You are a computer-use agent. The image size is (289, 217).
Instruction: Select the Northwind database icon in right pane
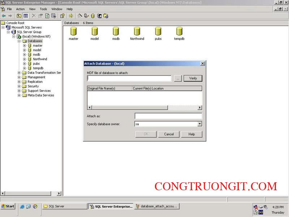click(x=137, y=31)
